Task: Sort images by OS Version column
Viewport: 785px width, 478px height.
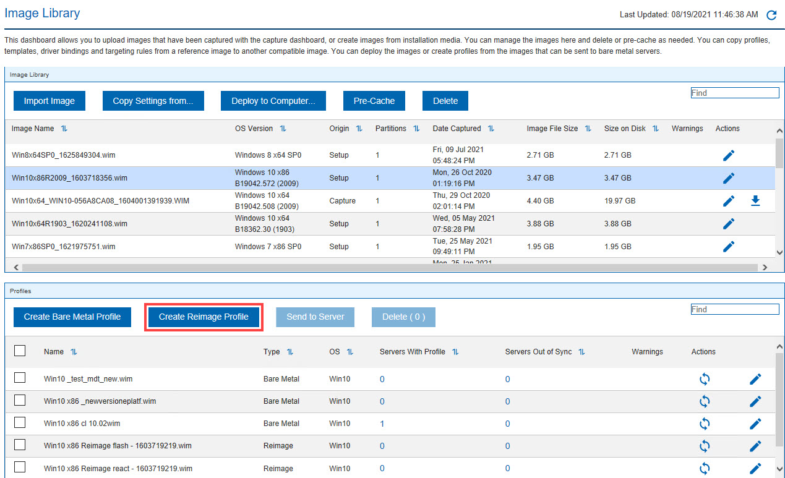Action: [283, 129]
